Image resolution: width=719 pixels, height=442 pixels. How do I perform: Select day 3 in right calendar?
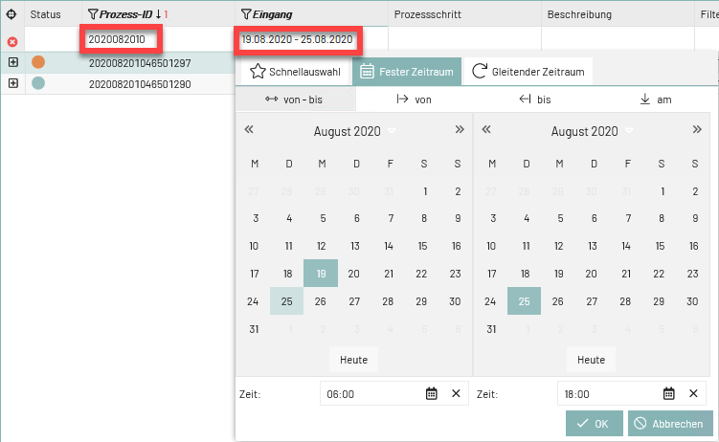click(x=493, y=218)
